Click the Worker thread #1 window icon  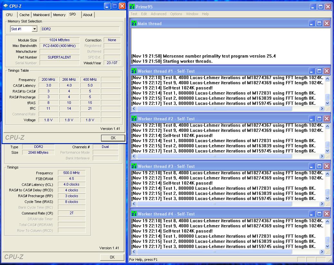(x=134, y=71)
